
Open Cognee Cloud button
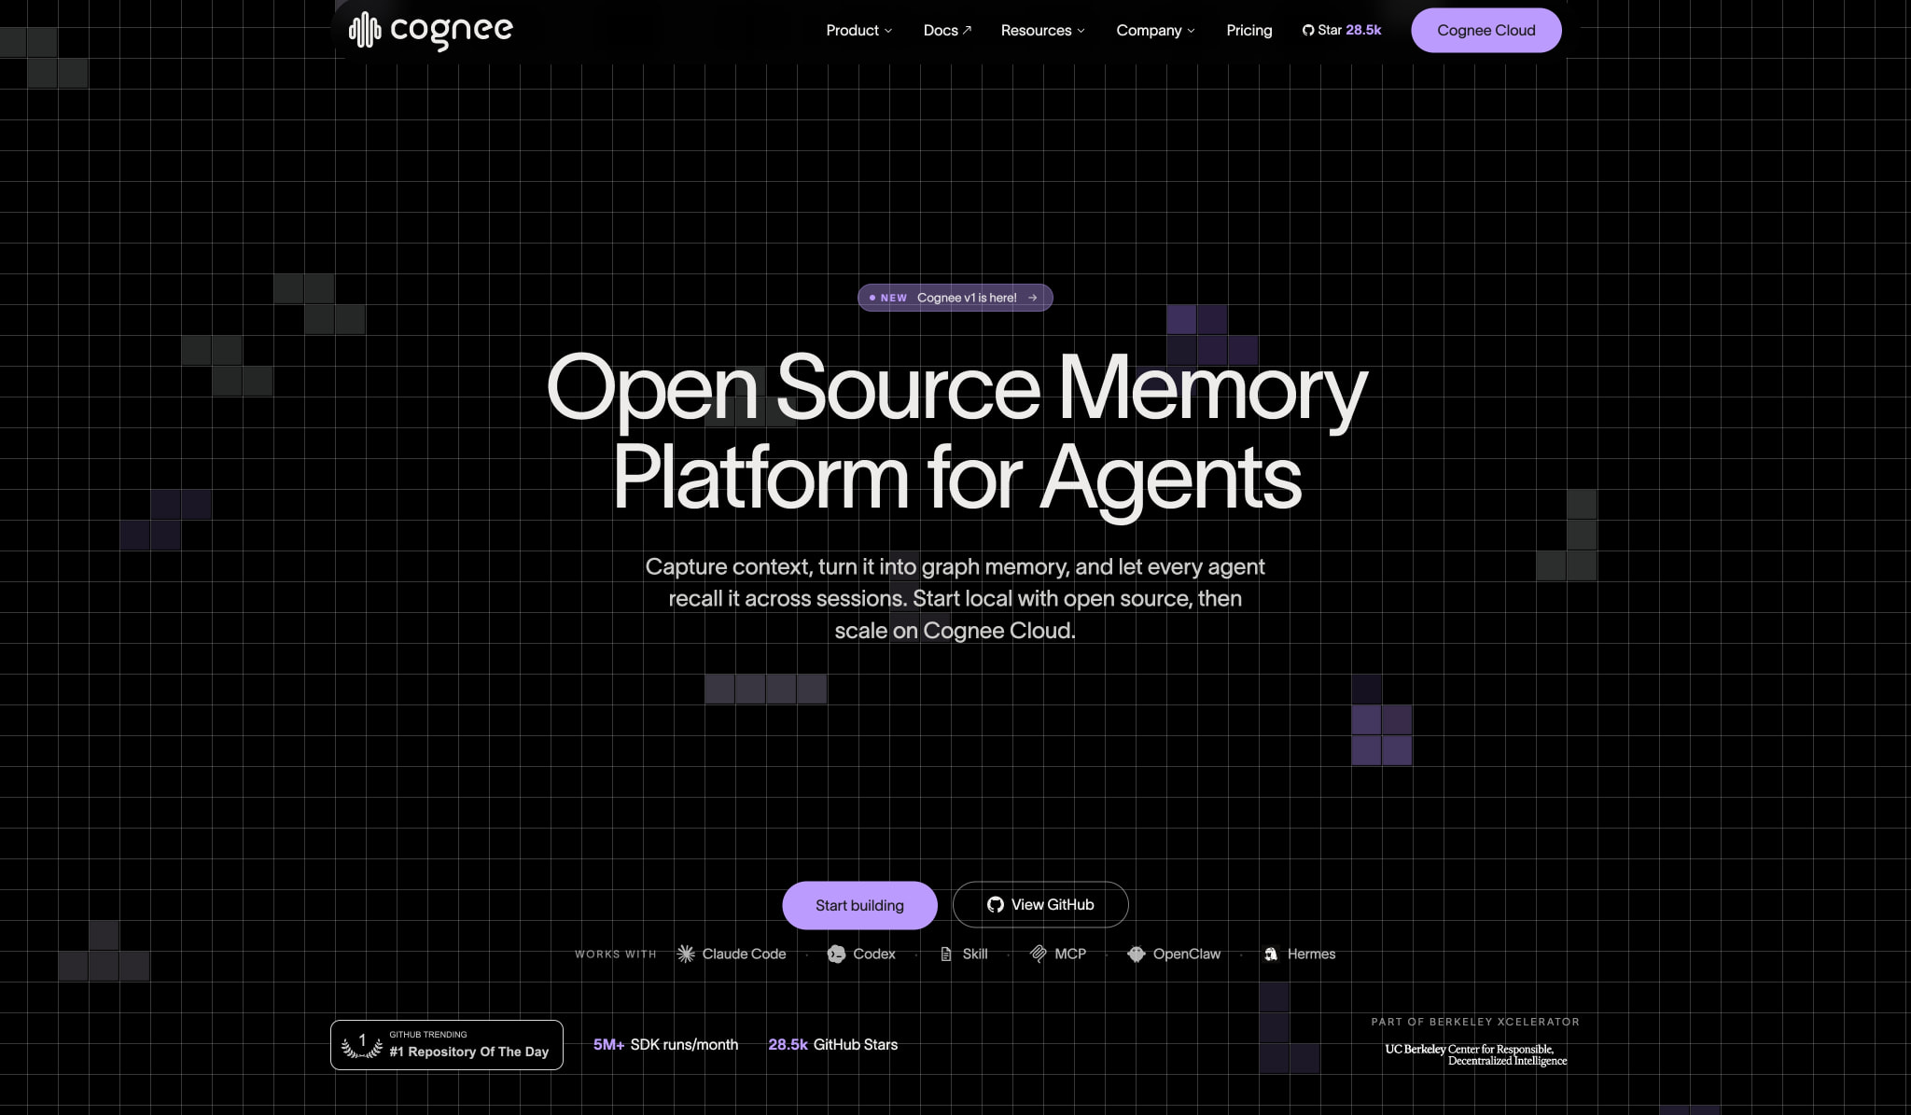click(x=1486, y=31)
